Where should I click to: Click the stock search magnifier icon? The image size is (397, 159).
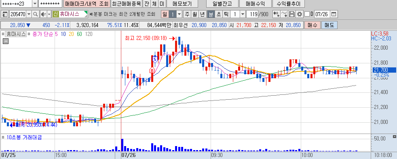(x=36, y=14)
